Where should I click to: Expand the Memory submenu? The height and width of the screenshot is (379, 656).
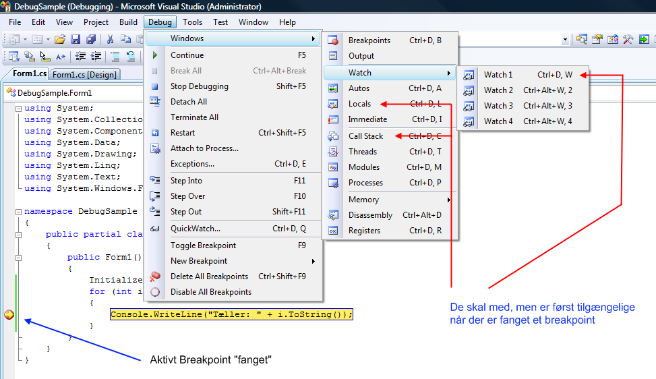click(x=390, y=200)
